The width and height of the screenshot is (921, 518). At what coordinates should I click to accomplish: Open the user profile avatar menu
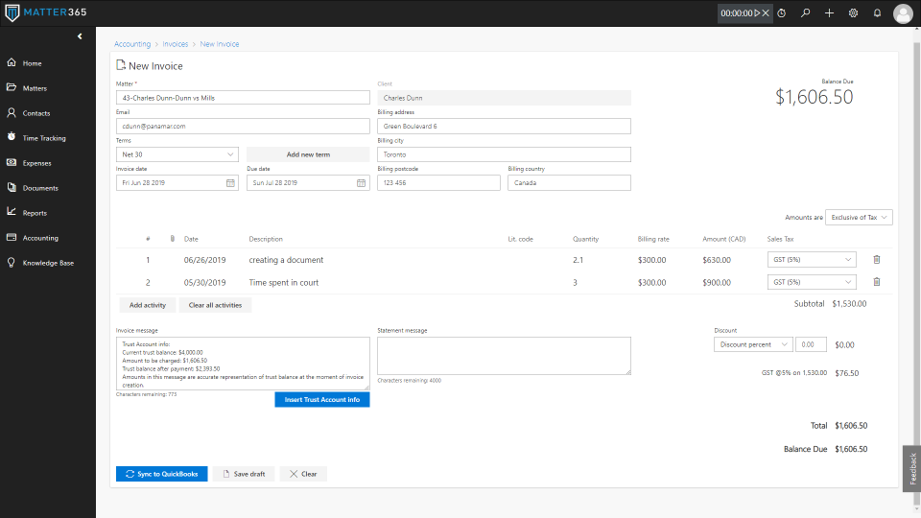[x=903, y=13]
